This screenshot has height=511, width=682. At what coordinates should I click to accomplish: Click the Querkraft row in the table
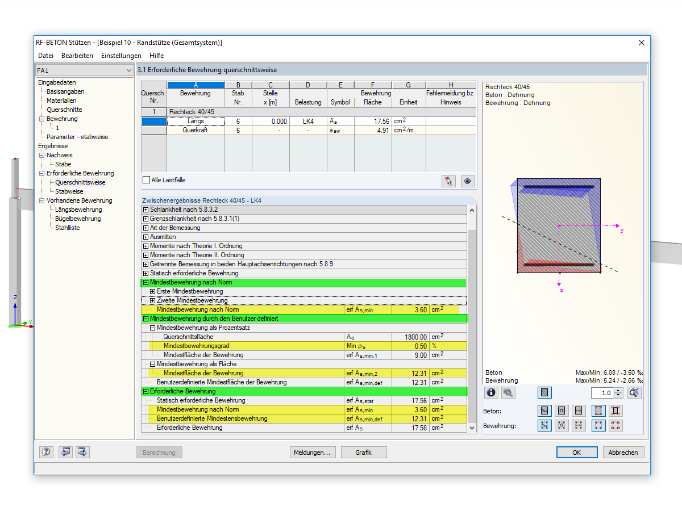coord(309,130)
